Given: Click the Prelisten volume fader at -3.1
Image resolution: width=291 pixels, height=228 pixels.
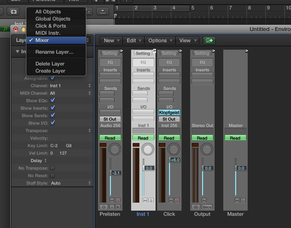Looking at the screenshot, I should (x=116, y=173).
